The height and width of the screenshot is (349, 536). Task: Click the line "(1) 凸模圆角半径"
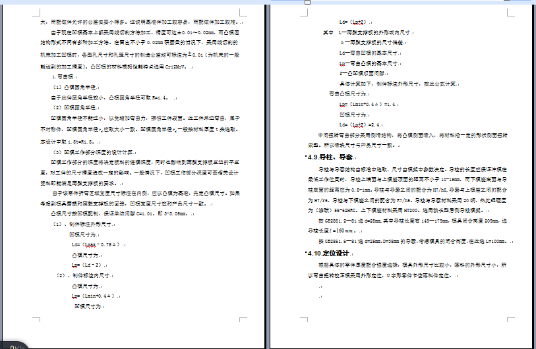coord(74,87)
